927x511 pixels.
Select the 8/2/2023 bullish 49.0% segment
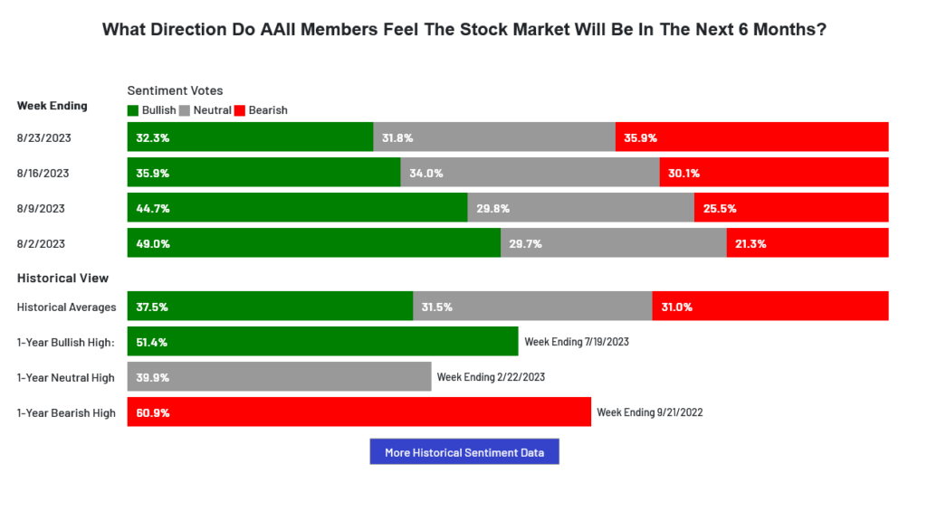[313, 243]
